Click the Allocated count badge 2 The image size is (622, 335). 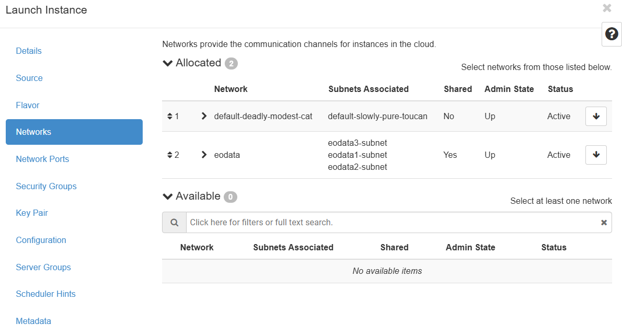coord(231,63)
